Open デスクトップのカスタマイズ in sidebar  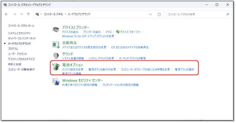pos(22,59)
